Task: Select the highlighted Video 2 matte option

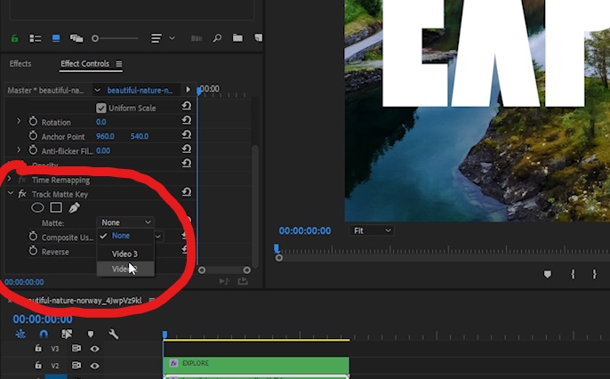Action: (125, 269)
